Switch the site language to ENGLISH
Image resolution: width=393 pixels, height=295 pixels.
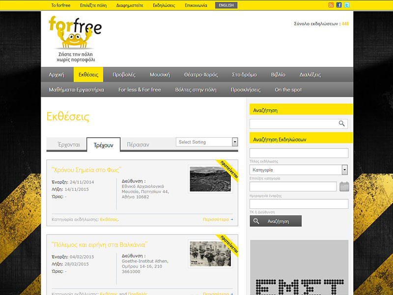click(226, 5)
